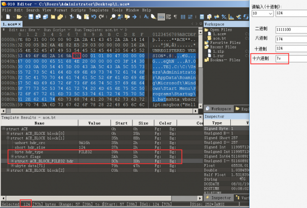Expand the struct flags tree node
The width and height of the screenshot is (307, 208).
(12, 156)
